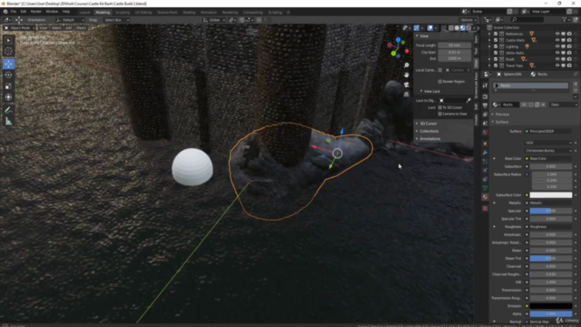Hide the Castle Walls collection eye icon
The image size is (581, 327).
tap(557, 40)
